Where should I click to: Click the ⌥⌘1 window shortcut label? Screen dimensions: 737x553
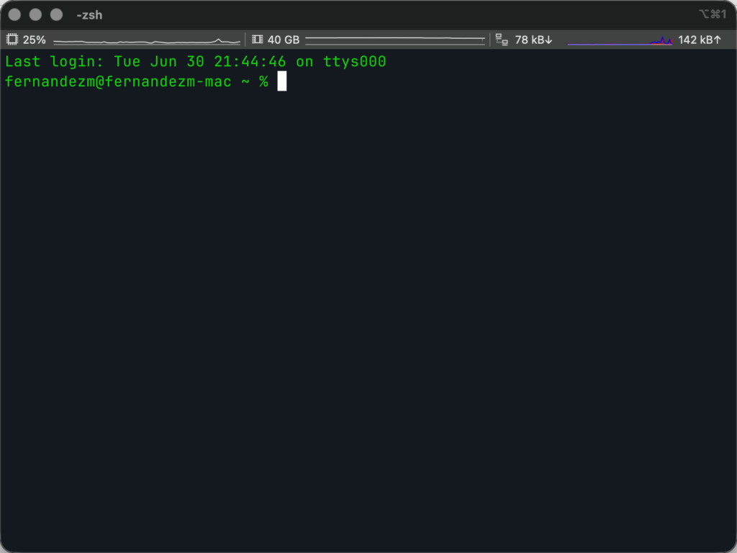click(x=713, y=14)
